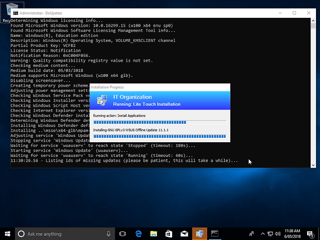
Task: Click 'Name: Windows(R), Education edition' line
Action: pyautogui.click(x=54, y=36)
